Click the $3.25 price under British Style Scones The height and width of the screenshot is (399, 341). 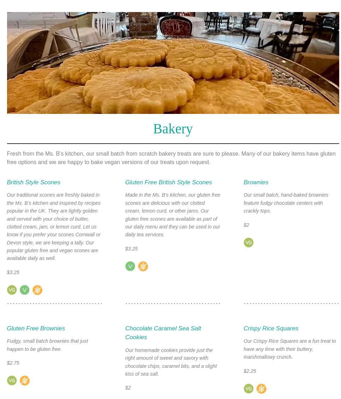click(13, 272)
